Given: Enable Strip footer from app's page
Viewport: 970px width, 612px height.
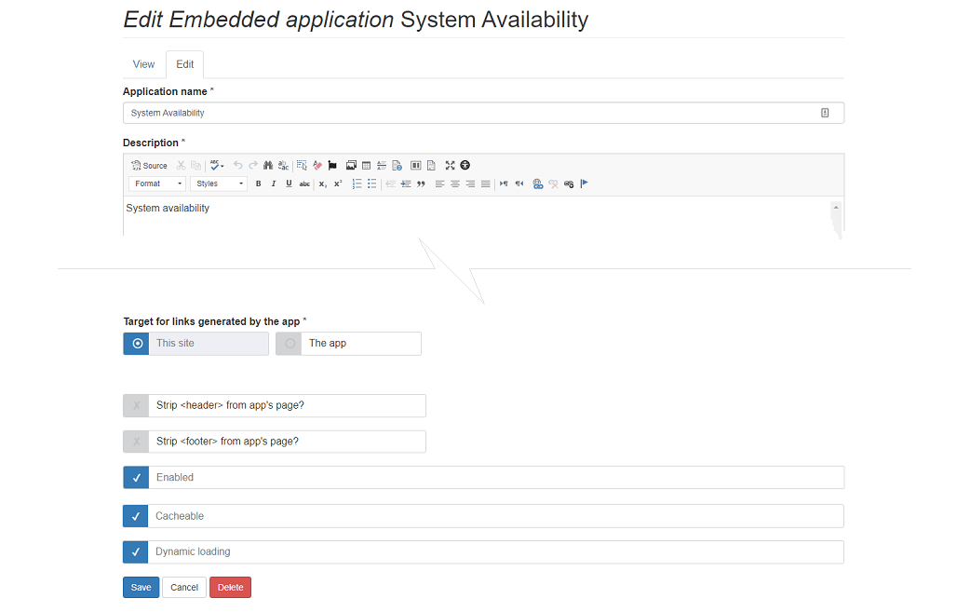Looking at the screenshot, I should pyautogui.click(x=274, y=442).
